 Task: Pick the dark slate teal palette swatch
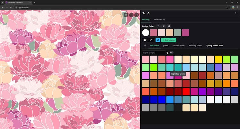point(170,108)
